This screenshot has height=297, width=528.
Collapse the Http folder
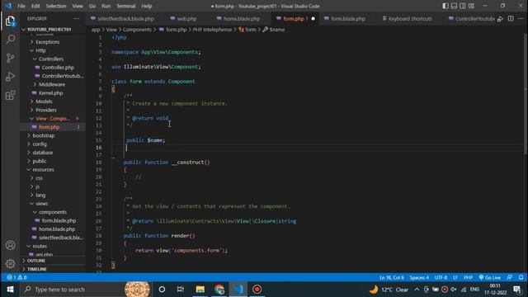40,50
